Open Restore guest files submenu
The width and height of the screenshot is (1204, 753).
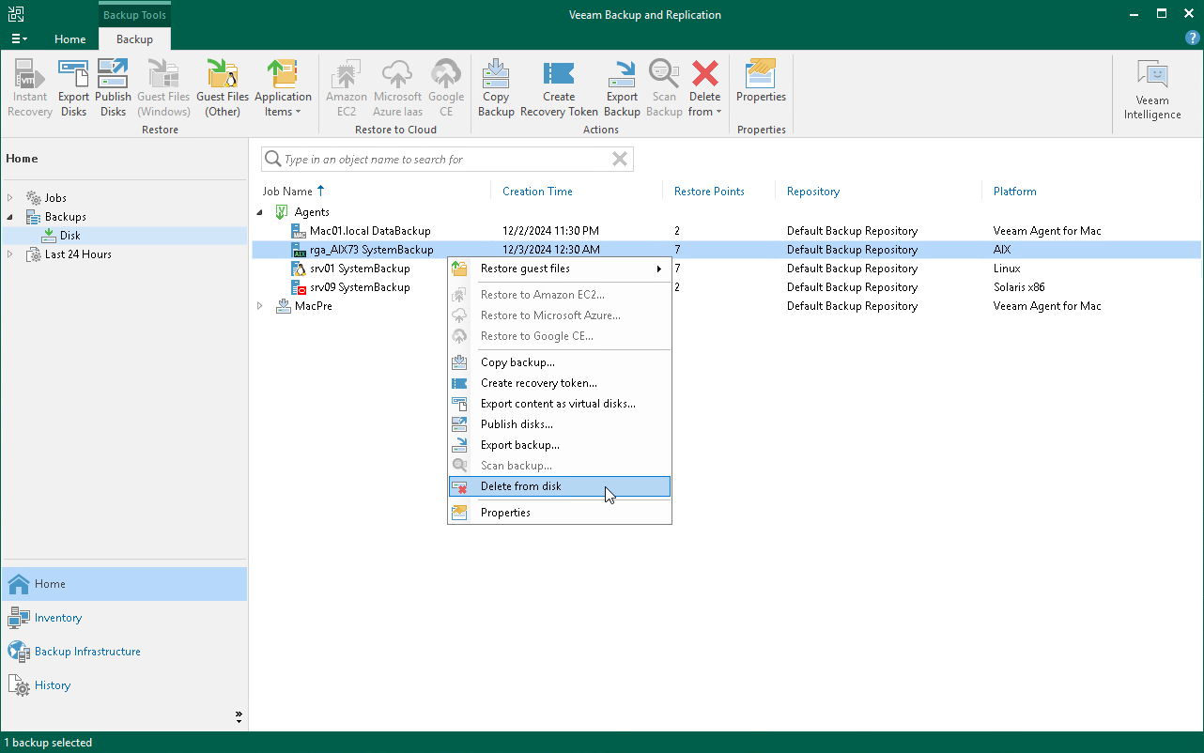point(560,269)
